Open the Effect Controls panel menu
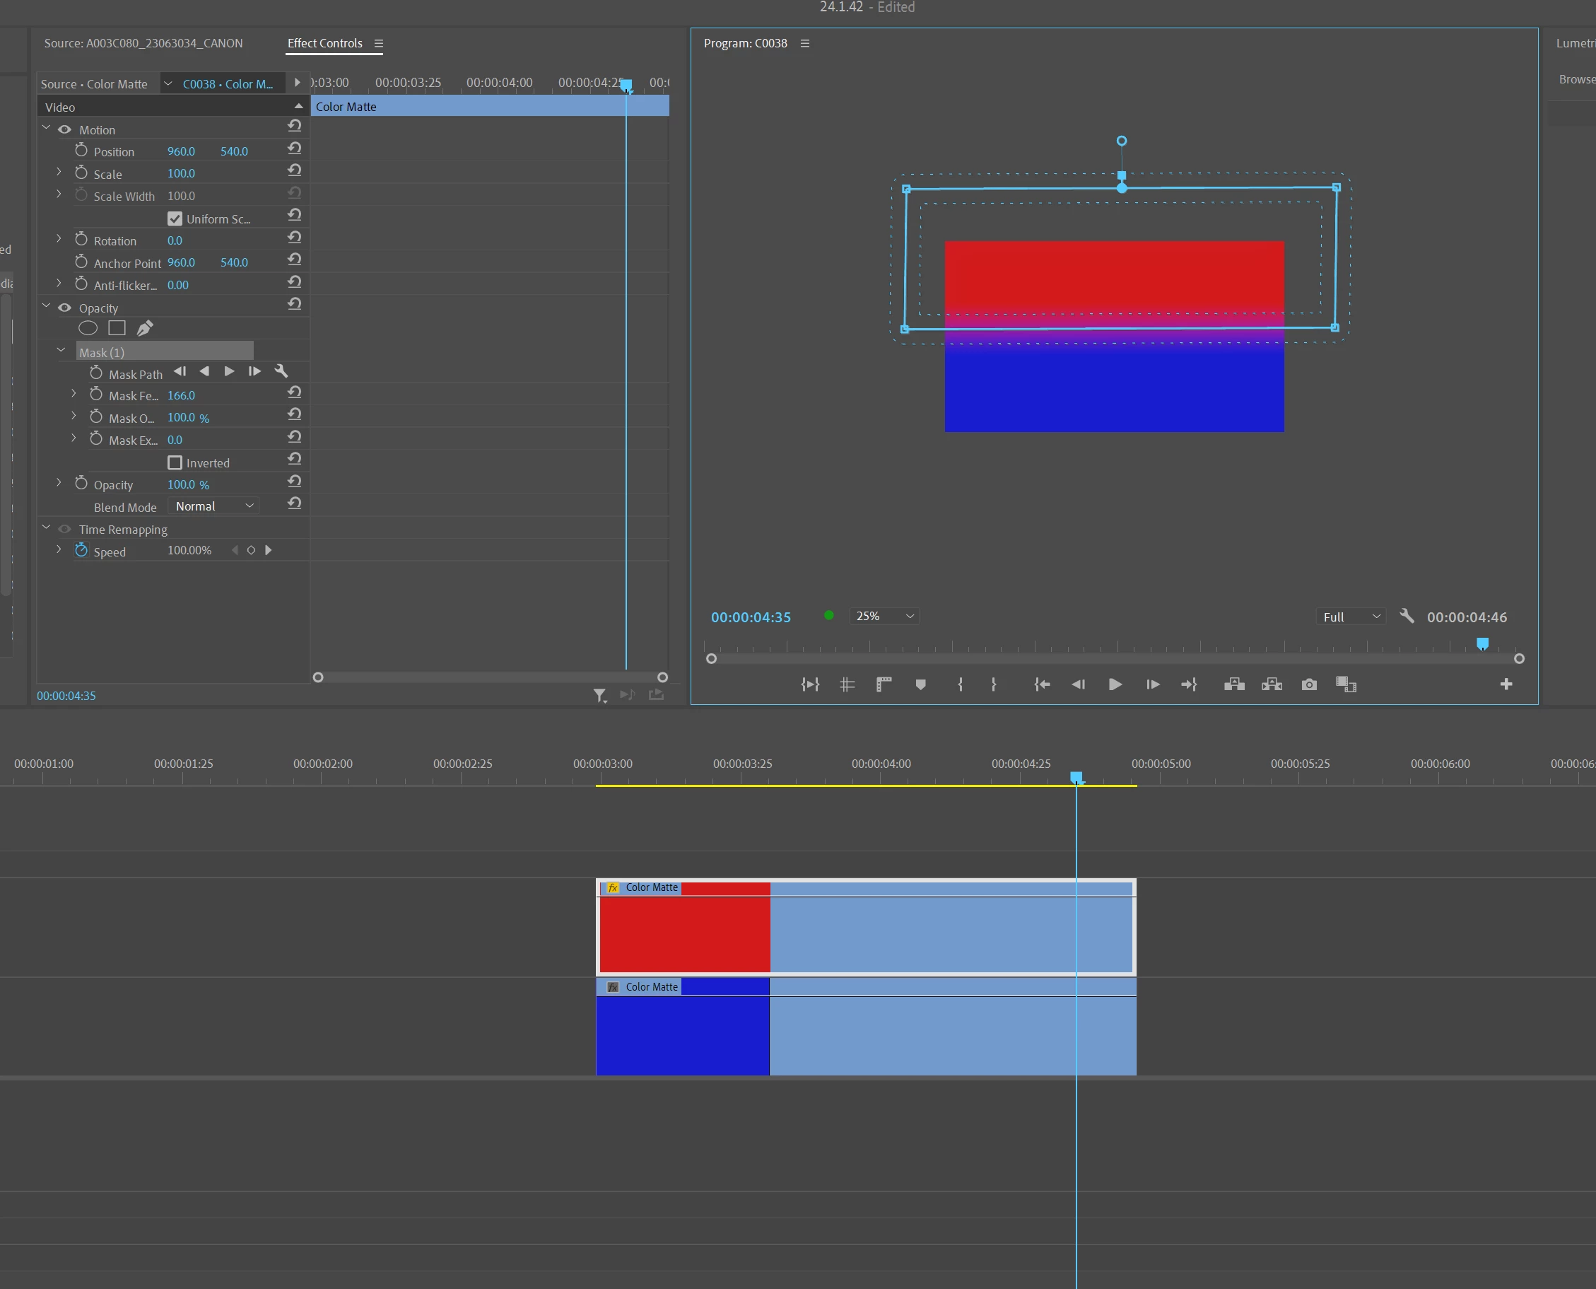Screen dimensions: 1596x1289 click(x=379, y=43)
